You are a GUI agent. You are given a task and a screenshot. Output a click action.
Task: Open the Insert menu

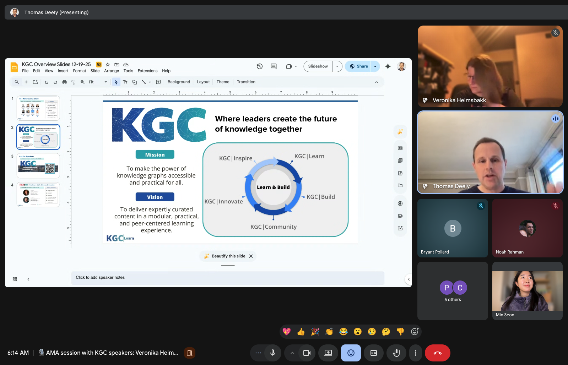(x=63, y=71)
